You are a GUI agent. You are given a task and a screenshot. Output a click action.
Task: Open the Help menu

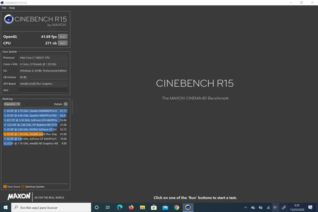12,8
